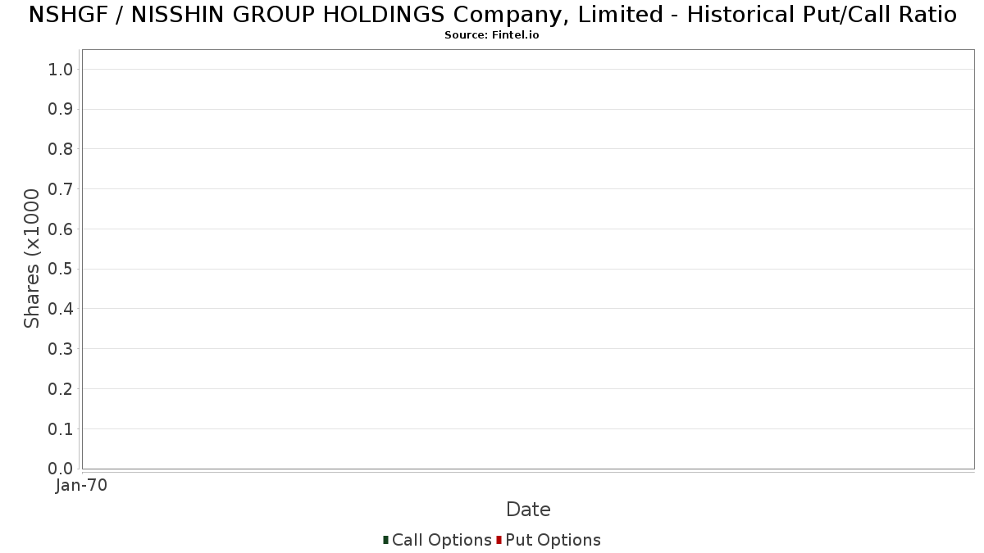Click the chart title text
This screenshot has height=553, width=984.
click(x=492, y=15)
